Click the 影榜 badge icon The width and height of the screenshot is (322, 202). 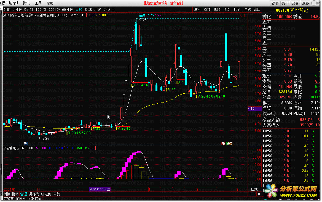[x=229, y=143]
